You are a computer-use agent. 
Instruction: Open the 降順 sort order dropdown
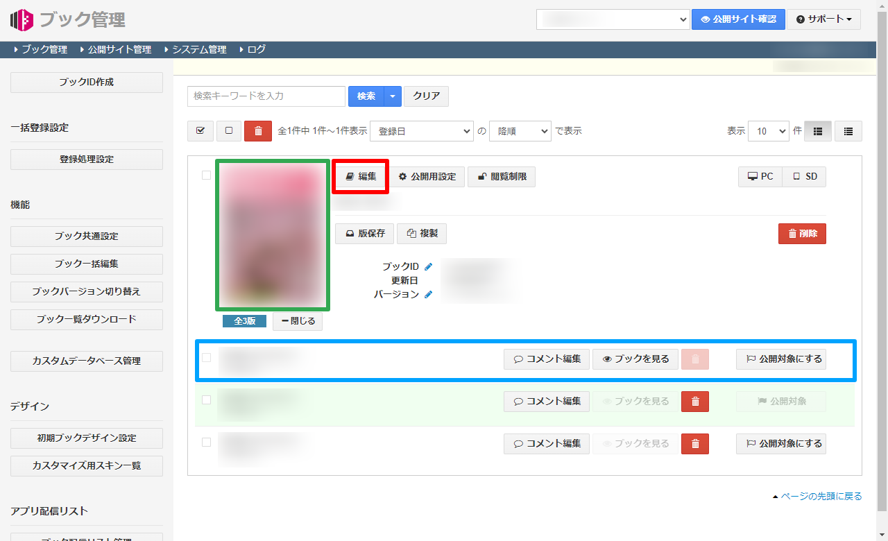pos(520,131)
